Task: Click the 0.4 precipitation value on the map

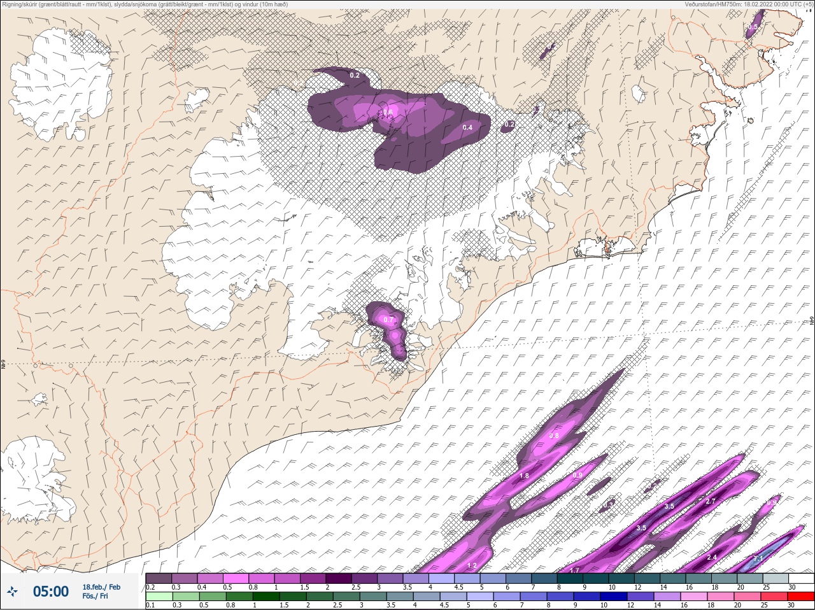Action: 467,127
